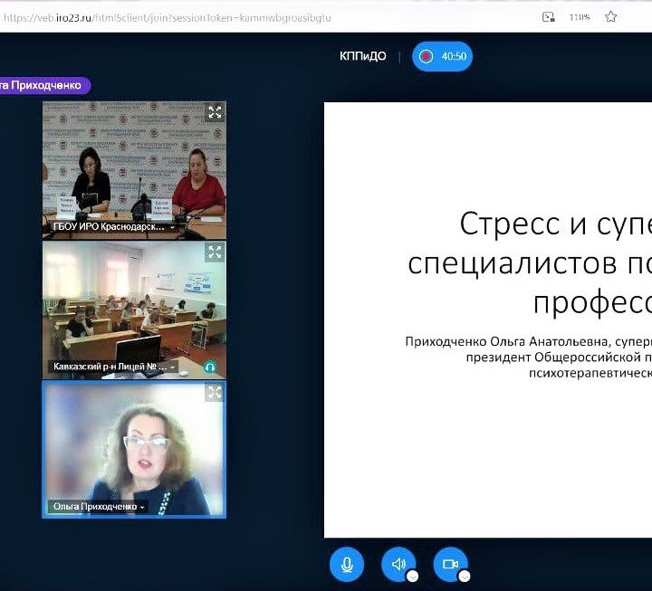The width and height of the screenshot is (652, 591).
Task: Click the purple Приходченко talking indicator
Action: (x=43, y=85)
